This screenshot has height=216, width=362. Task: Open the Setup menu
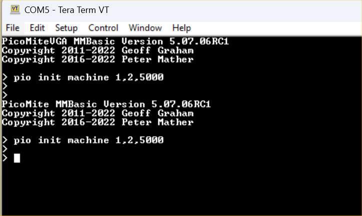66,28
